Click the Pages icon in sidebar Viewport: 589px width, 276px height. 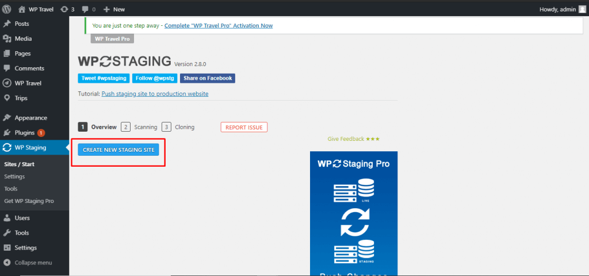[x=6, y=53]
